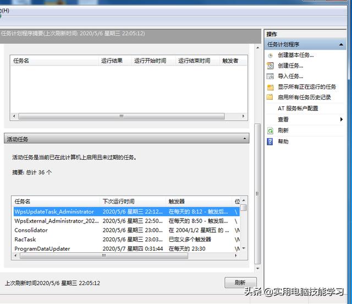The image size is (352, 304).
Task: Select the Consolidator task row
Action: pos(127,230)
